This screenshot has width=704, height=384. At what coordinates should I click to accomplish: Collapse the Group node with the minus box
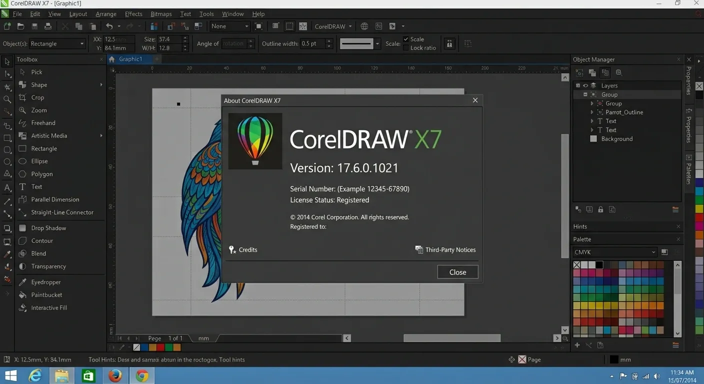(x=585, y=94)
